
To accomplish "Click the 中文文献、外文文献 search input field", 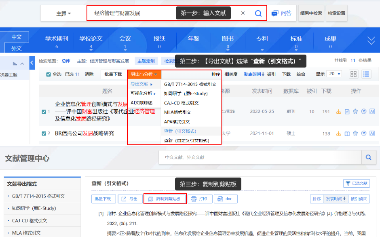I will 259,157.
